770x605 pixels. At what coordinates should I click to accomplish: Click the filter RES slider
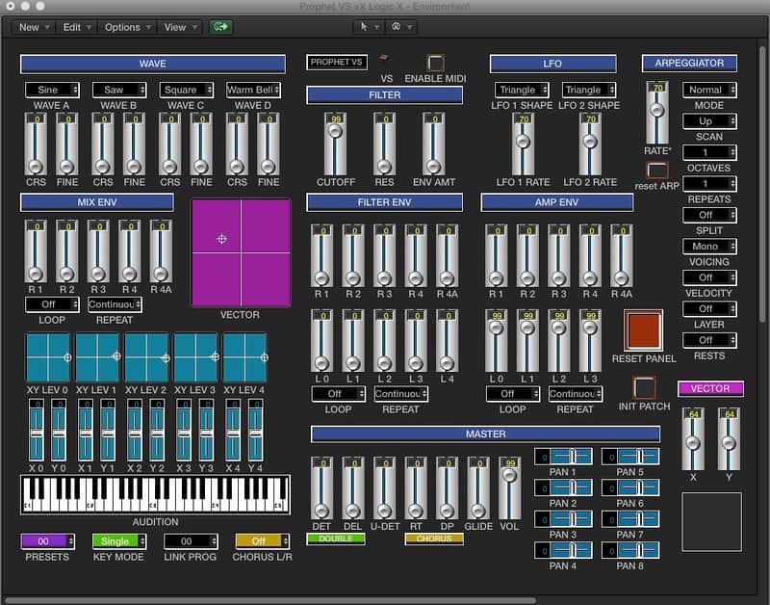coord(384,144)
